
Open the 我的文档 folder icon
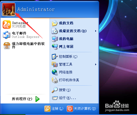pos(55,23)
